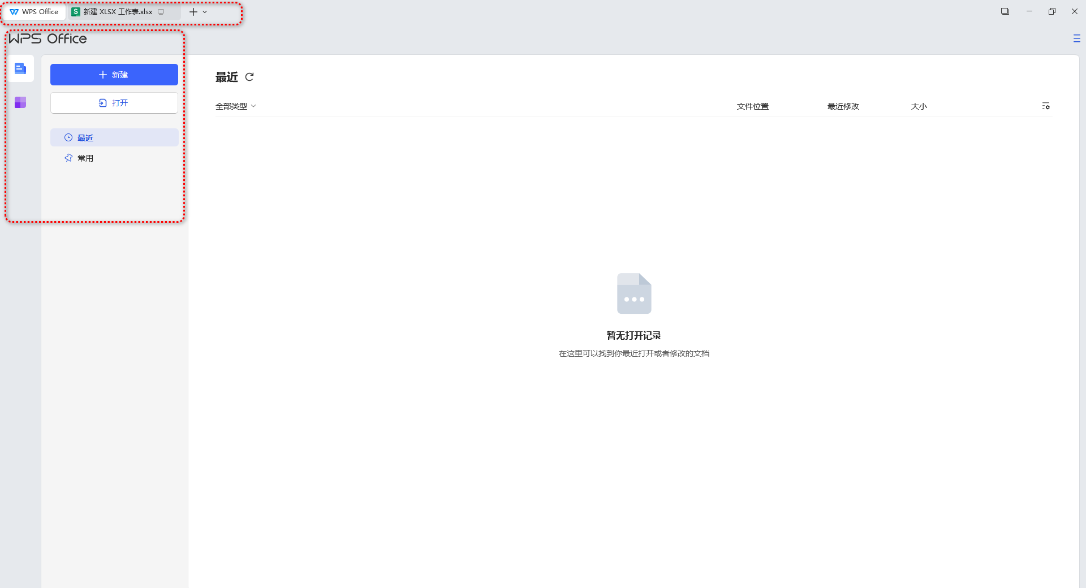Open the hamburger menu at top right
This screenshot has height=588, width=1086.
coord(1076,38)
